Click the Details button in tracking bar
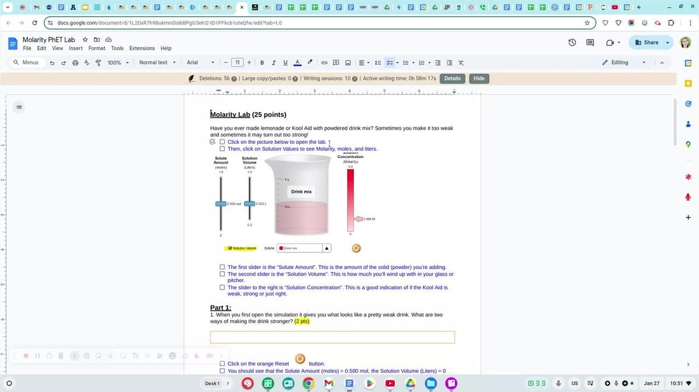The image size is (699, 392). tap(452, 79)
